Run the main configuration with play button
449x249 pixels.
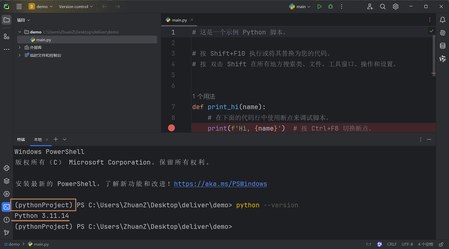click(319, 6)
